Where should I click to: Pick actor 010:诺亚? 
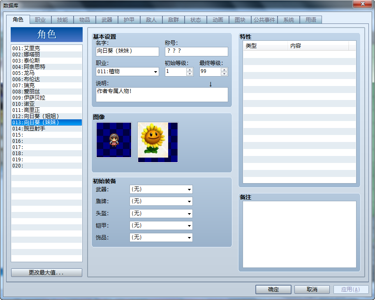coord(46,104)
